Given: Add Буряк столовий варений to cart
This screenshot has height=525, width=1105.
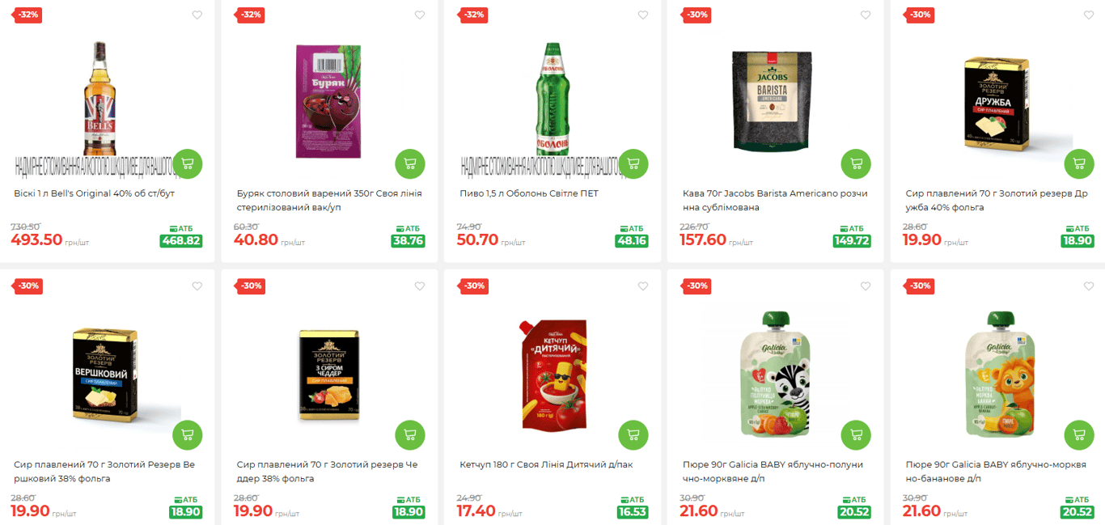Looking at the screenshot, I should [410, 164].
